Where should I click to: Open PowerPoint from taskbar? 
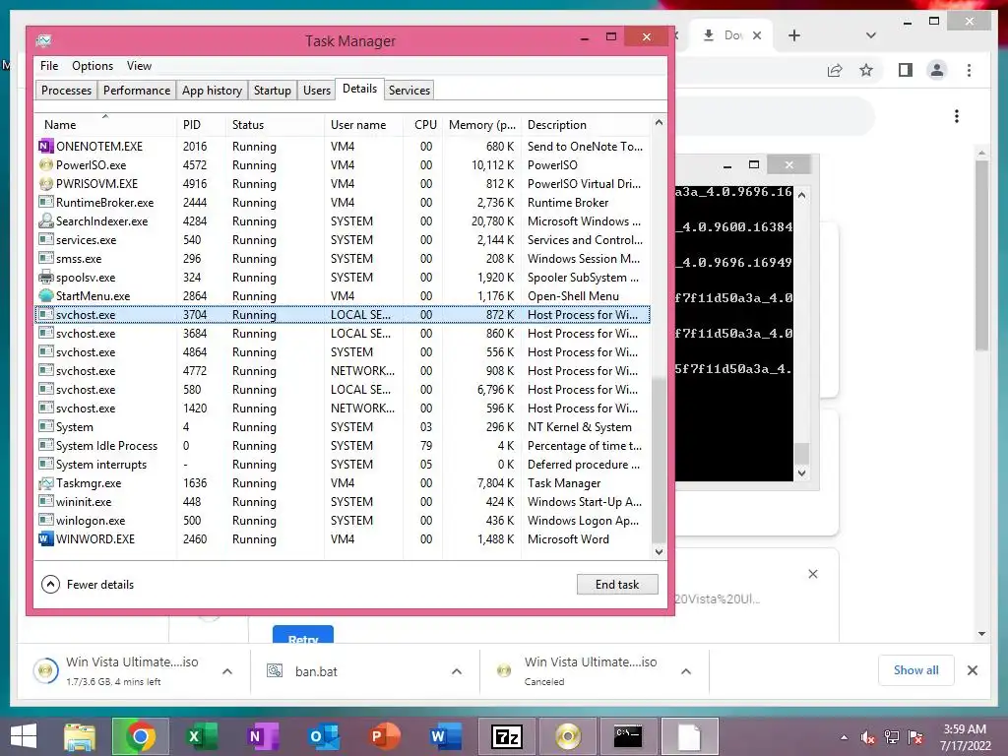[384, 736]
